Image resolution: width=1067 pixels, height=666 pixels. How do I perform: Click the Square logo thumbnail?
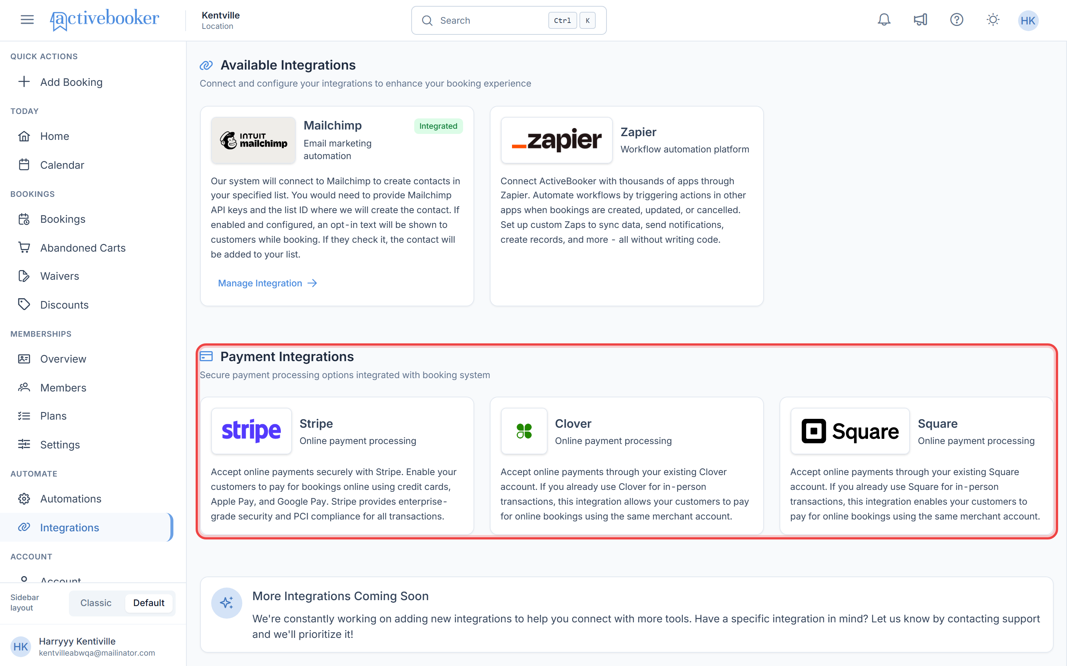pyautogui.click(x=850, y=431)
